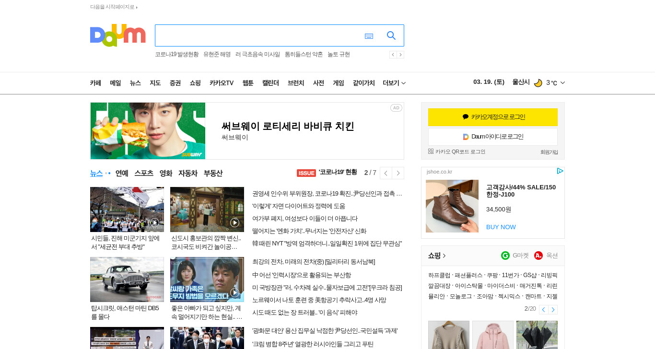655x349 pixels.
Task: Open 11번가 shopping mall link
Action: 510,275
